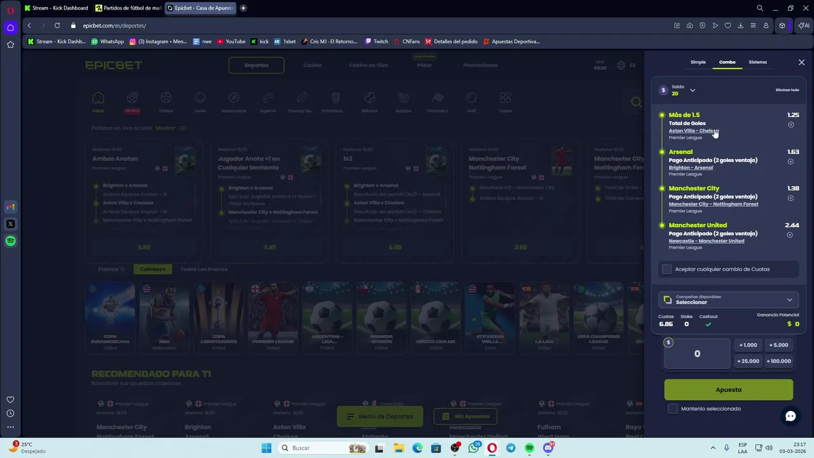This screenshot has height=458, width=814.
Task: Click the Windows taskbar Buscar box
Action: point(323,448)
